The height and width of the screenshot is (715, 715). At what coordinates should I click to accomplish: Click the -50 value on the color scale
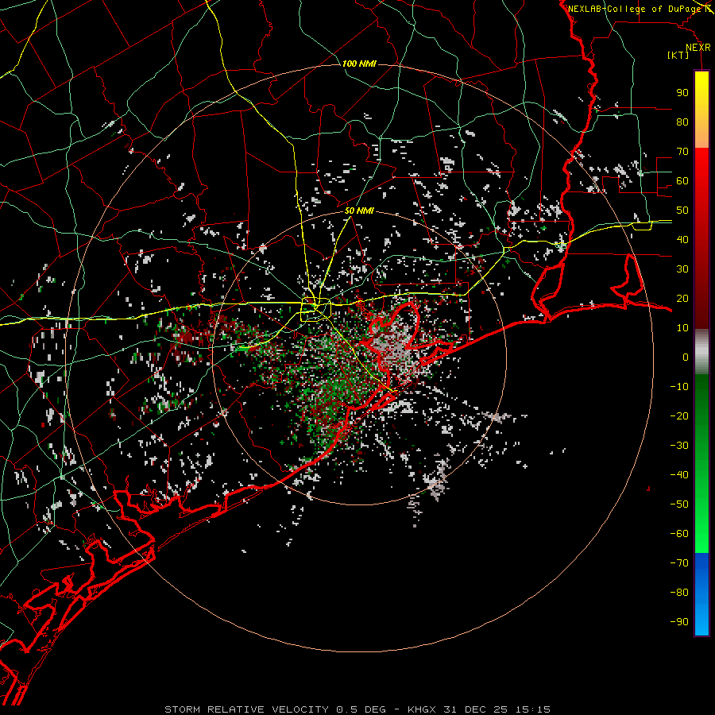679,504
